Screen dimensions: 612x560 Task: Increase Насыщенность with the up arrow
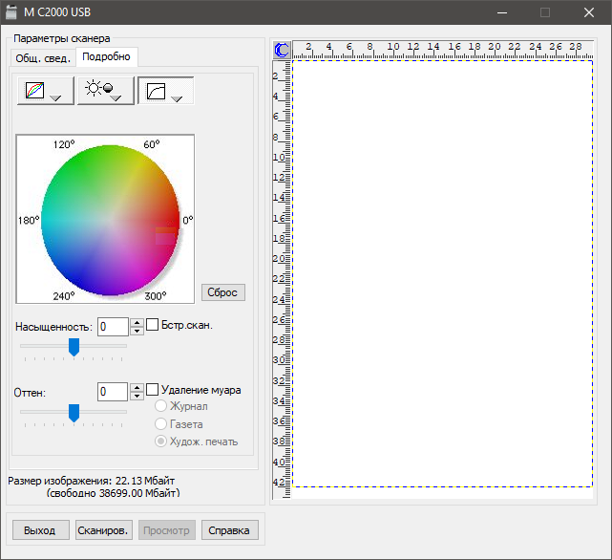137,322
